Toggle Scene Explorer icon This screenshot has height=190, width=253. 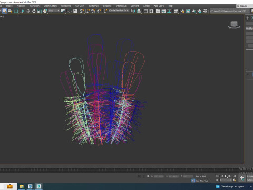click(x=145, y=11)
